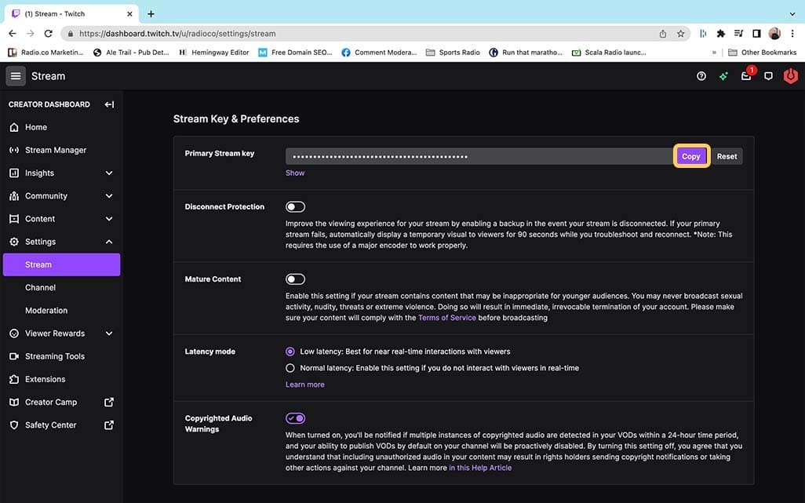This screenshot has width=805, height=503.
Task: Copy the primary stream key
Action: tap(691, 155)
